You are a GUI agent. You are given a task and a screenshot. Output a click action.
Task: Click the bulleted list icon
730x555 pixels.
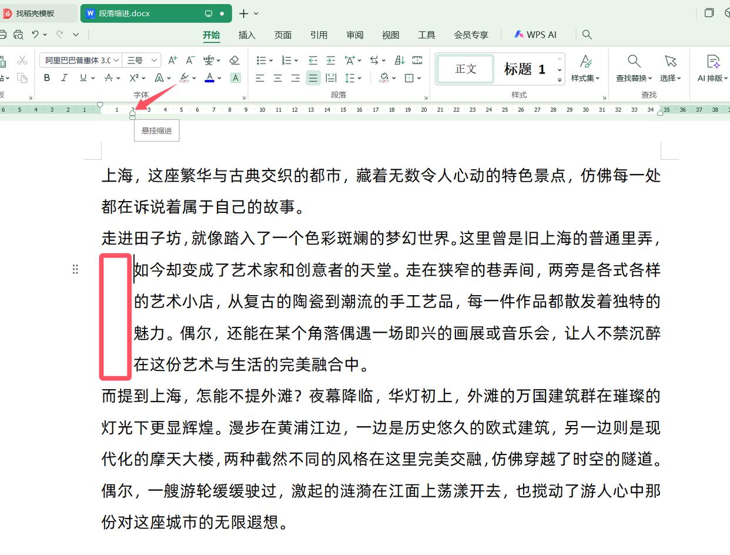[261, 60]
